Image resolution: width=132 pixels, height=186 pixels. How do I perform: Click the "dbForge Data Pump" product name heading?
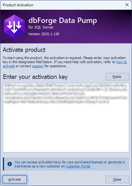click(x=63, y=20)
